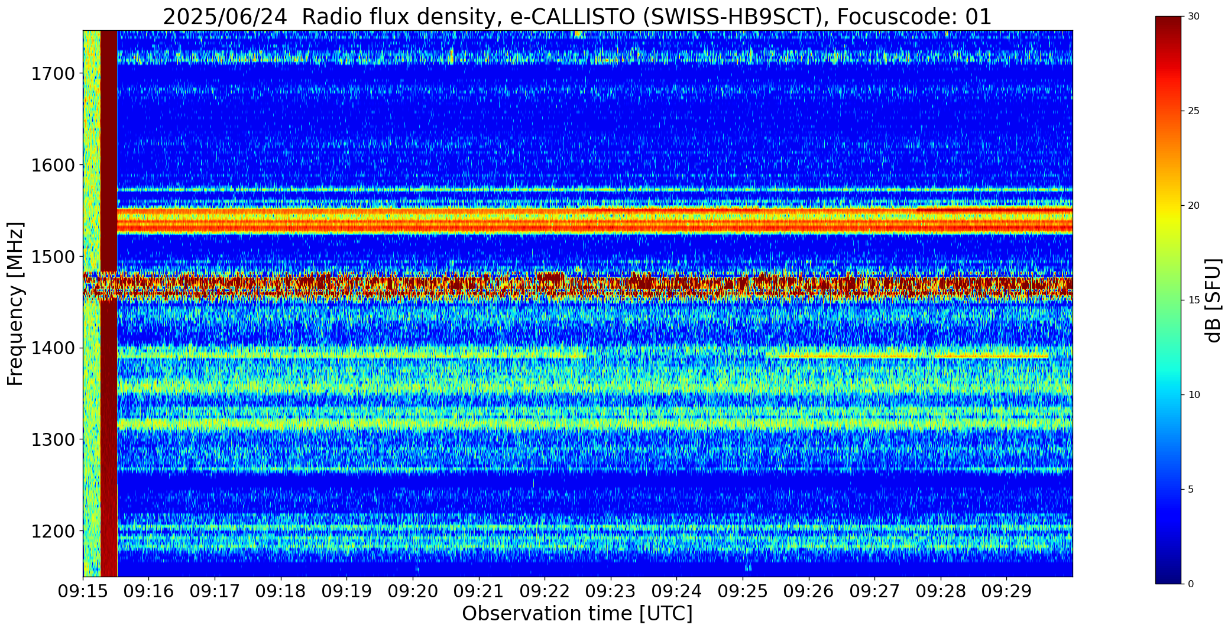
Task: Click the colorbar tick label 25
Action: click(x=1194, y=111)
